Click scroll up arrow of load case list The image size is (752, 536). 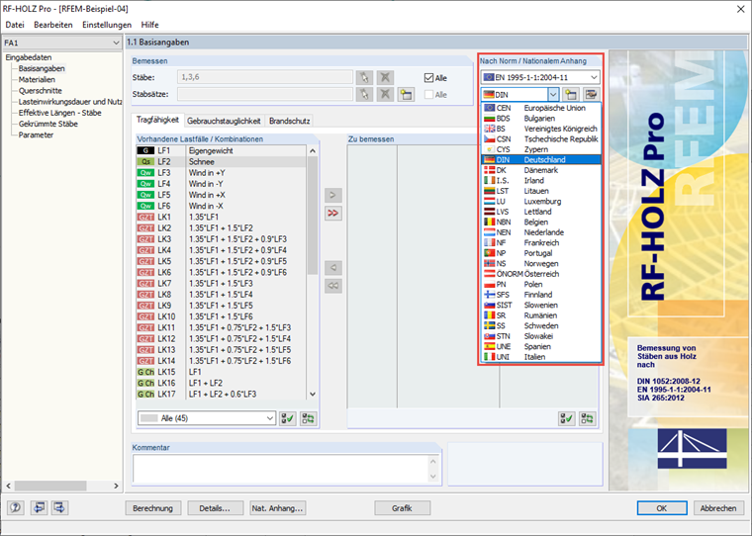point(313,150)
